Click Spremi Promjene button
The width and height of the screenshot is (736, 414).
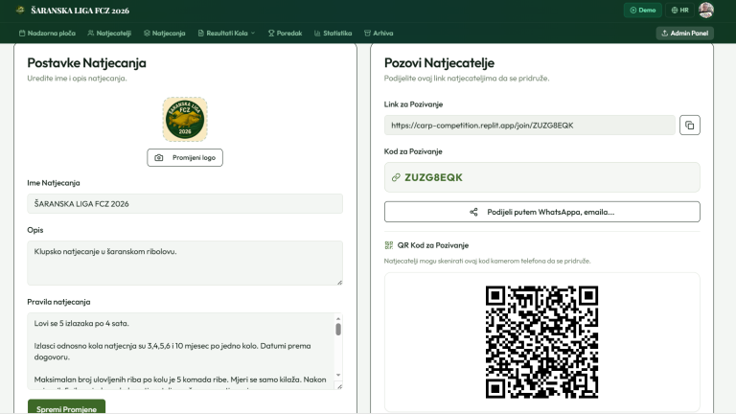pyautogui.click(x=66, y=407)
